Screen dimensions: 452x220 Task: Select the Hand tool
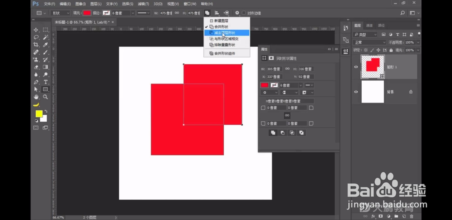(x=36, y=97)
